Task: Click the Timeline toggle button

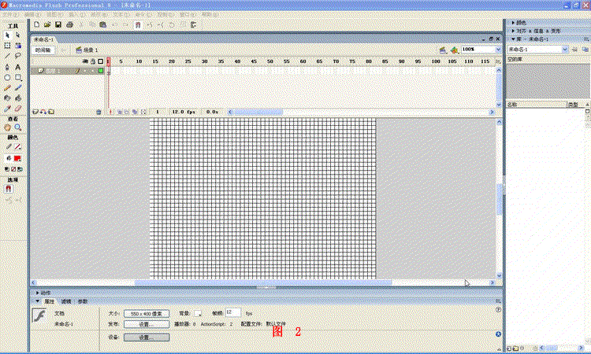Action: [43, 50]
